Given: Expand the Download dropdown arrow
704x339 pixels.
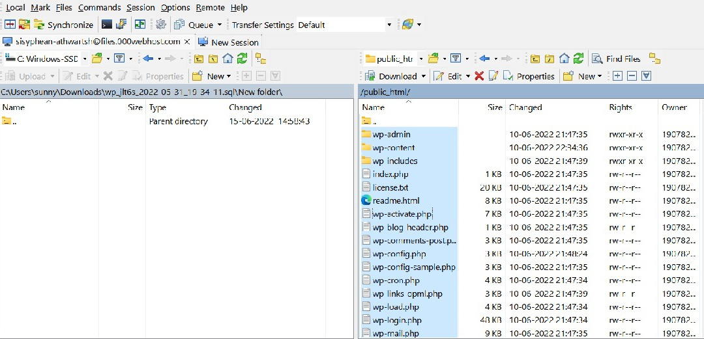Looking at the screenshot, I should coord(423,76).
